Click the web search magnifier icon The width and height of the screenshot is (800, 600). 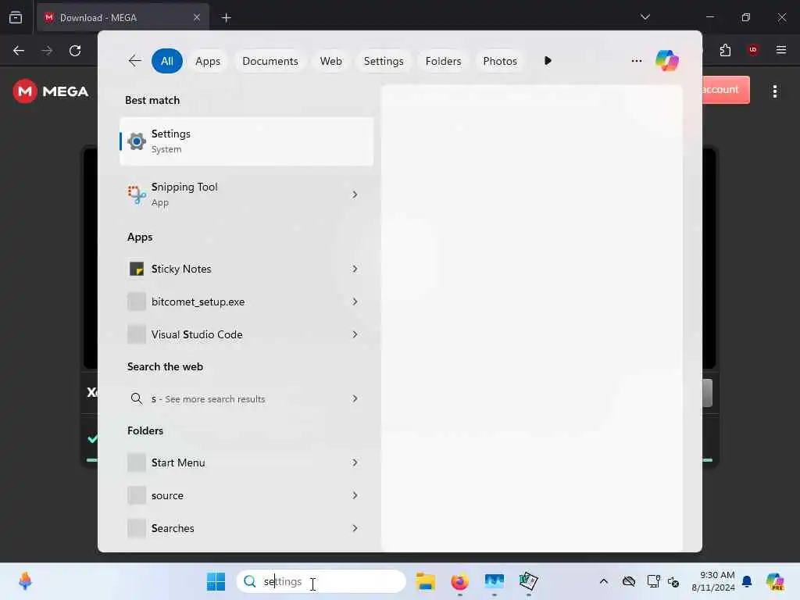pyautogui.click(x=136, y=398)
